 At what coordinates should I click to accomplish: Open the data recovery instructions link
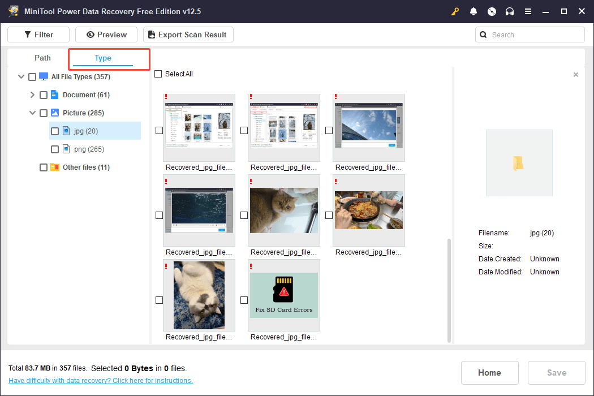click(x=101, y=381)
